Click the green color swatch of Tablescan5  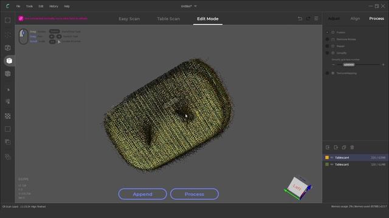pyautogui.click(x=327, y=164)
